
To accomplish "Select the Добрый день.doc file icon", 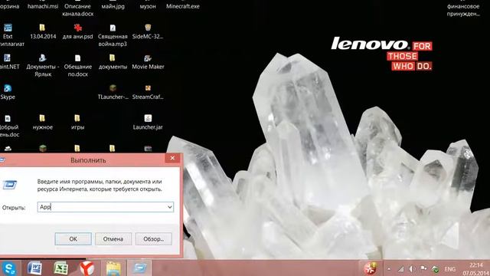I will 8,119.
